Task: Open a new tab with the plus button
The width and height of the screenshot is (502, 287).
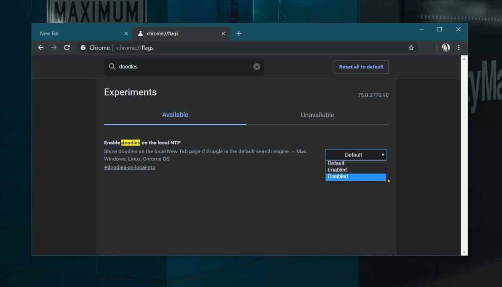Action: click(x=238, y=33)
